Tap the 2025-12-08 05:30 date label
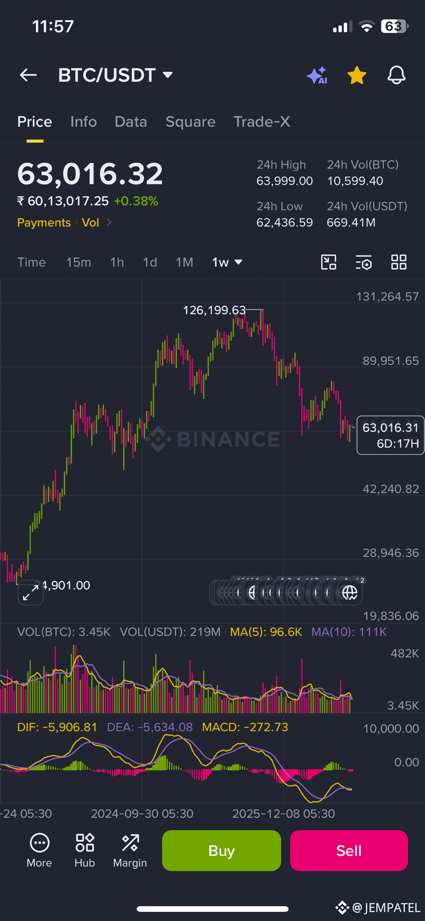Image resolution: width=425 pixels, height=921 pixels. pyautogui.click(x=283, y=814)
